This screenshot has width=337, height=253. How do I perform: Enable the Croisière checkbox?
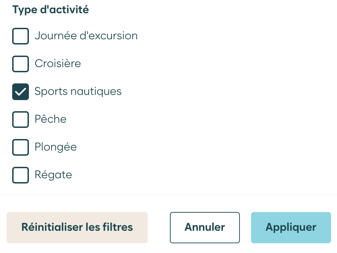click(x=21, y=64)
